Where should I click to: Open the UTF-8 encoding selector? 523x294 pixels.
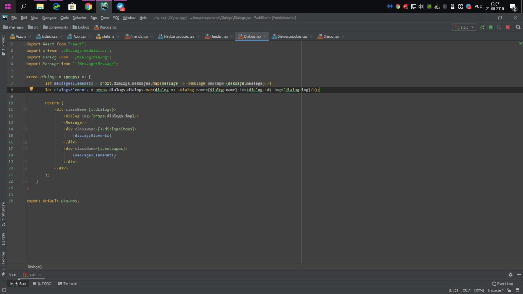tap(479, 290)
